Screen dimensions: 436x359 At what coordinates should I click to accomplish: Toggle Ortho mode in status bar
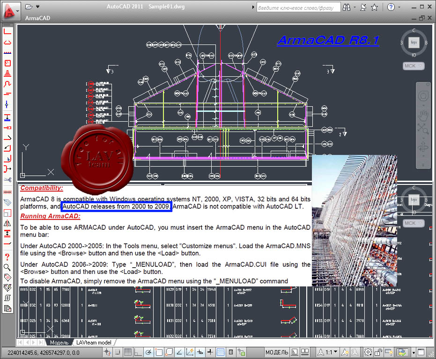(x=138, y=352)
